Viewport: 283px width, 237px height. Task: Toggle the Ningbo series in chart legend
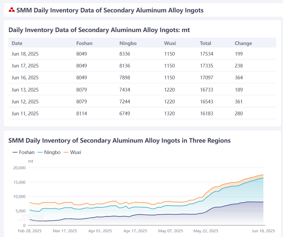point(49,152)
